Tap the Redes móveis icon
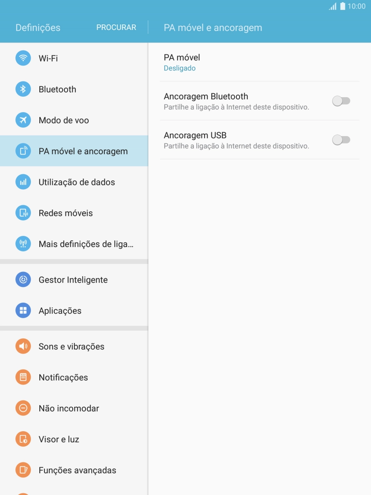The height and width of the screenshot is (495, 371). click(23, 213)
